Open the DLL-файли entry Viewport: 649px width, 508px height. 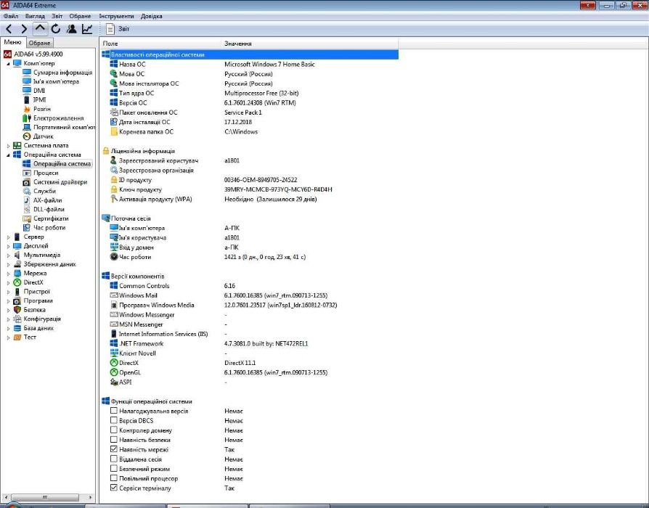(49, 209)
